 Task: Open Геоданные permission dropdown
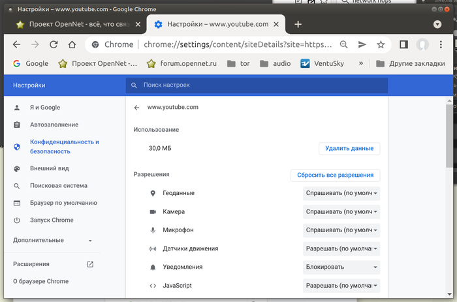pyautogui.click(x=341, y=193)
